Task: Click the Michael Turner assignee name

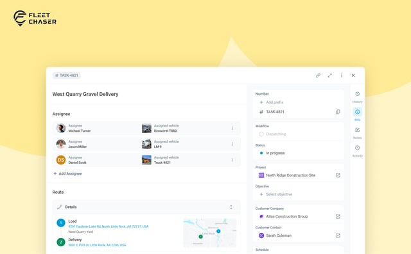Action: click(80, 131)
